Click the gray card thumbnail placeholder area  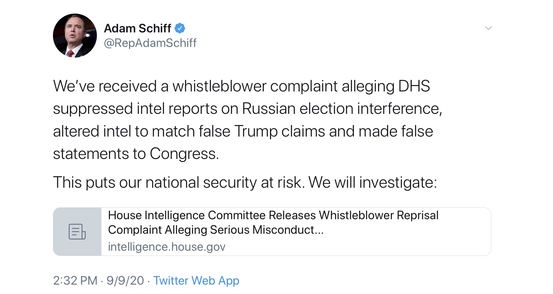pos(77,232)
